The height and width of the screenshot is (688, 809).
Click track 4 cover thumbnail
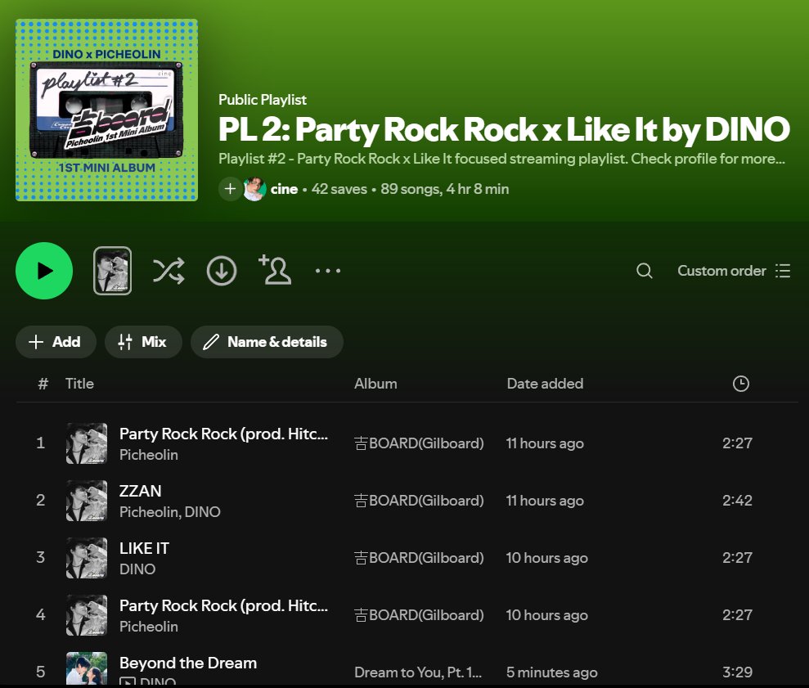click(87, 615)
